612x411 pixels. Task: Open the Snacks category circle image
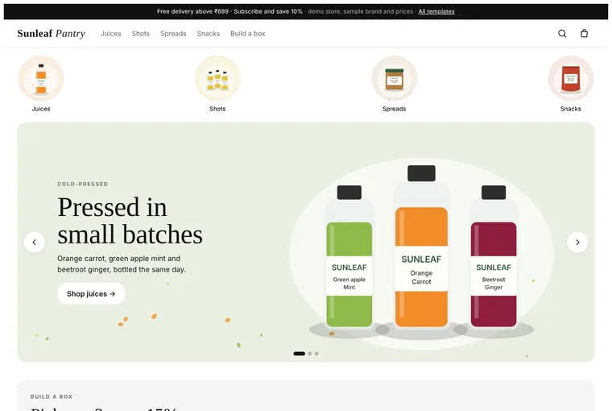(571, 78)
